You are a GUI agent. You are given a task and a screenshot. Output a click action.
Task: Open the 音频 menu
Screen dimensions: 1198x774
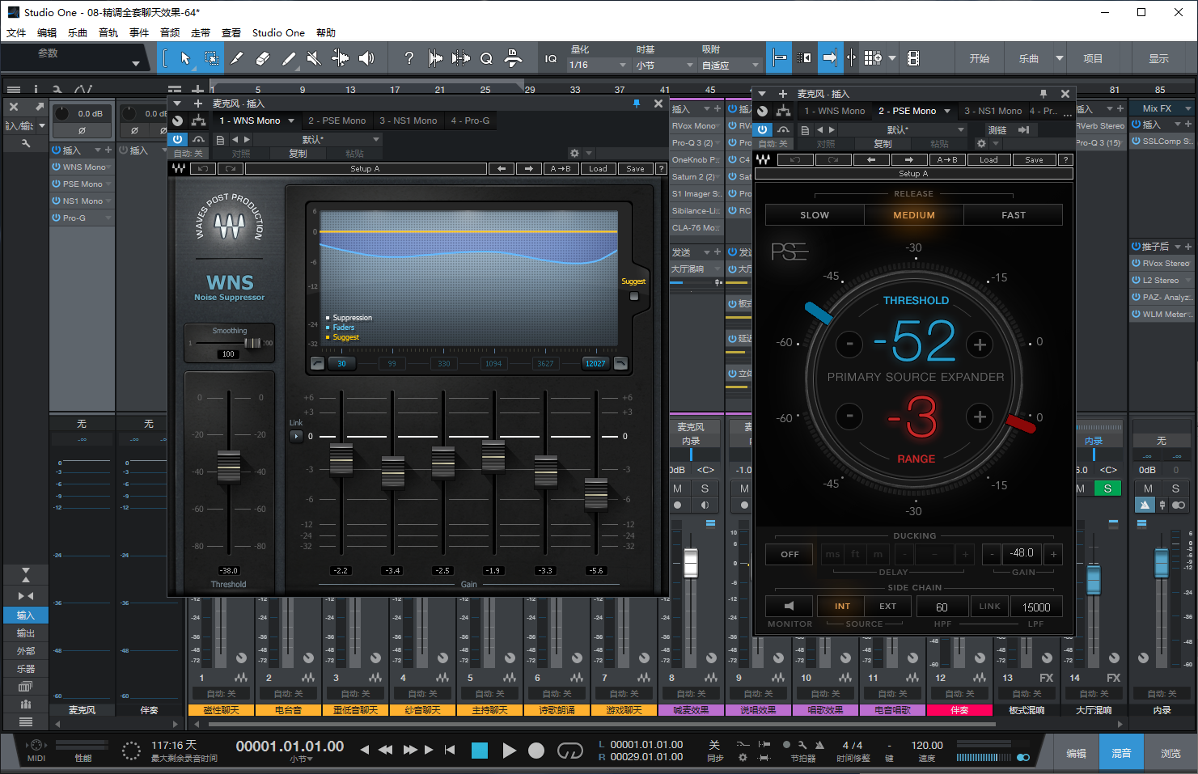[170, 33]
